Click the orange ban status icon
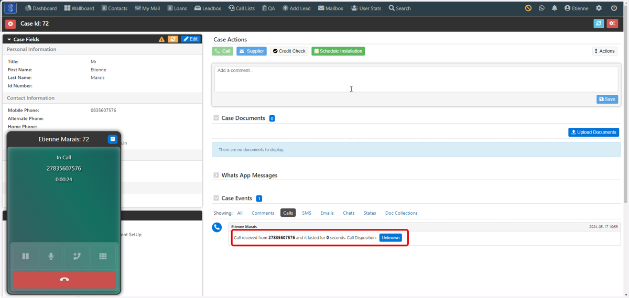Viewport: 629px width, 298px height. (x=528, y=8)
